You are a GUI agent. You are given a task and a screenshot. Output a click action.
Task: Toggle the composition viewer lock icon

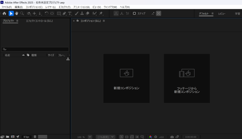click(x=77, y=20)
